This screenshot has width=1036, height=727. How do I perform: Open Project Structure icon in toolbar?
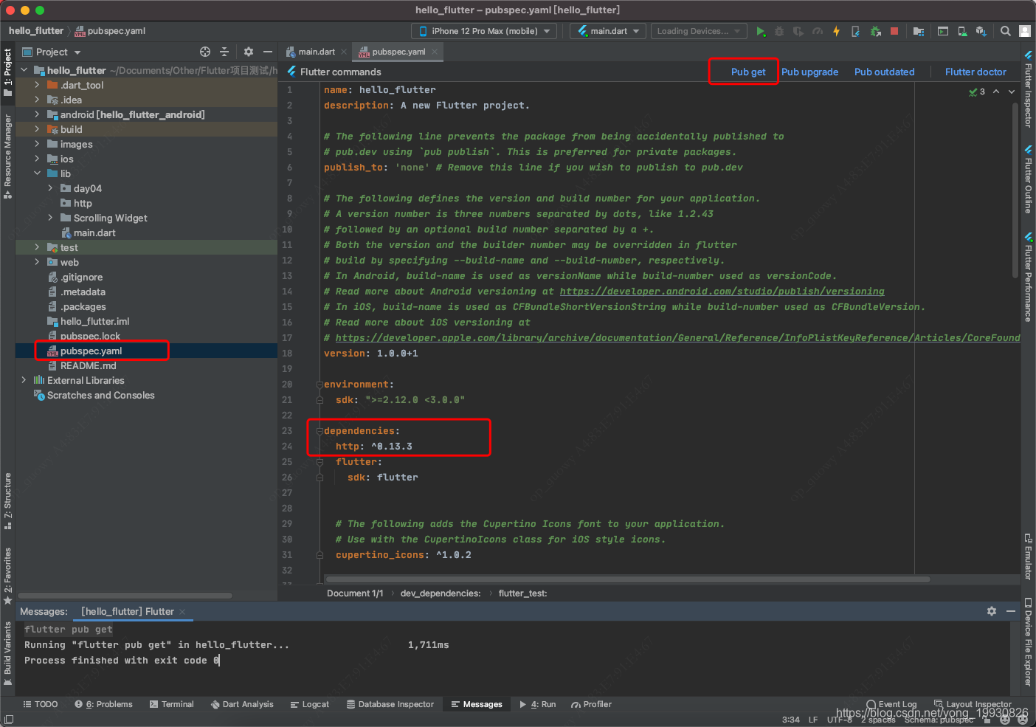tap(919, 31)
